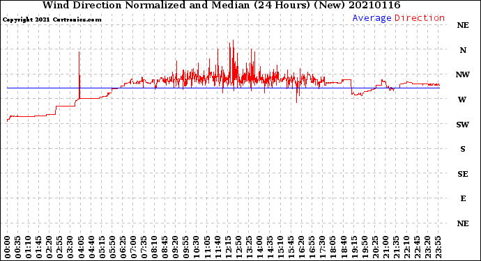Screen dimensions: 481x261
Task: Click the red 'Direction' legend label
Action: pos(420,18)
